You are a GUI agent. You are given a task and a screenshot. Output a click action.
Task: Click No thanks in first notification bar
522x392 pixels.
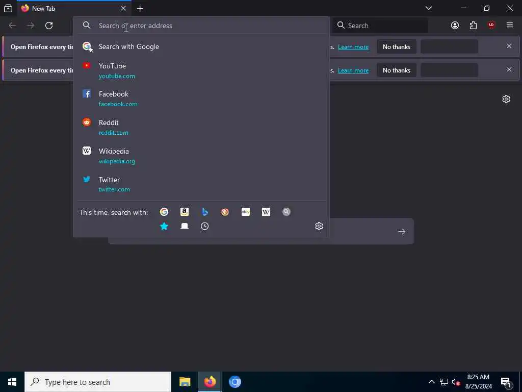coord(397,46)
